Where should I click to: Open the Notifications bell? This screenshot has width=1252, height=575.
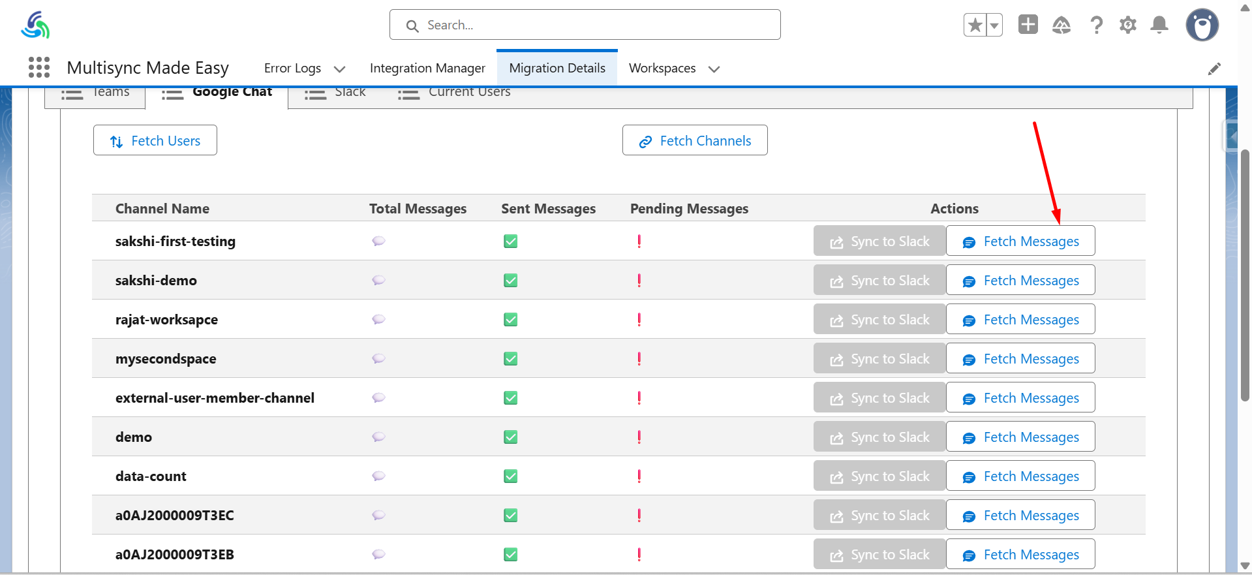(x=1159, y=25)
